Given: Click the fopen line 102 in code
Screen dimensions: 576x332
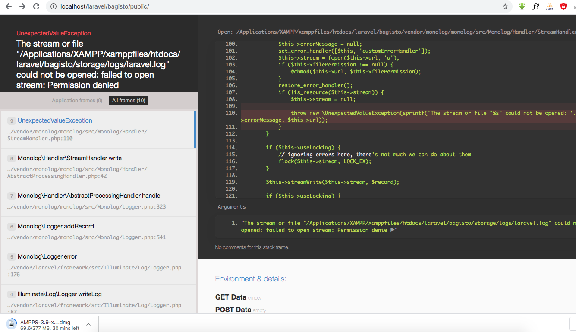Looking at the screenshot, I should [x=339, y=58].
